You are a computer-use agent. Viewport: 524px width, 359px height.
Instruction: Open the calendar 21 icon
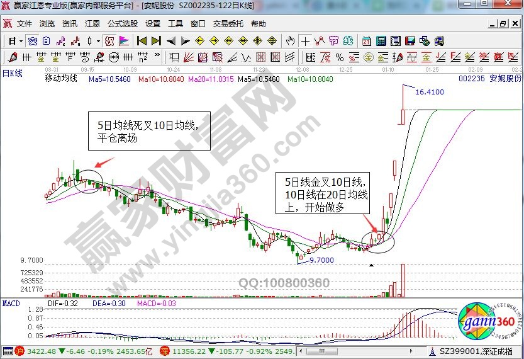click(x=367, y=41)
